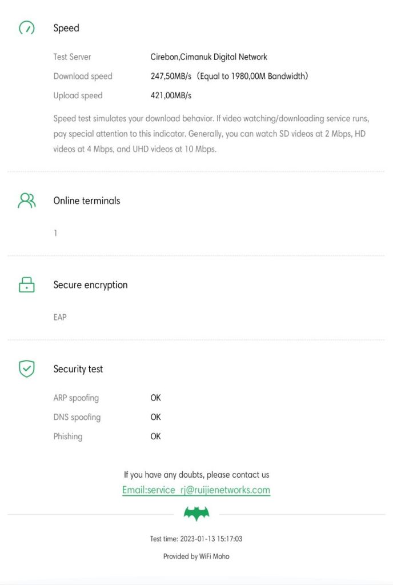The image size is (393, 585).
Task: Click the ARP spoofing OK status
Action: click(155, 398)
